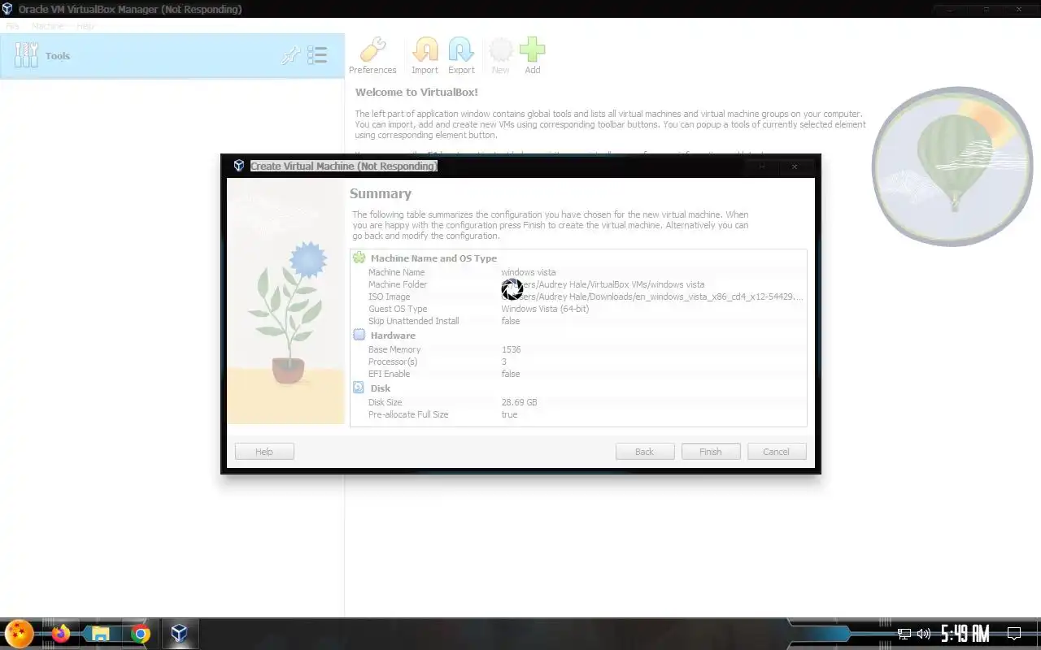Select the Disk Size 28.69 GB value
The image size is (1041, 650).
point(519,402)
